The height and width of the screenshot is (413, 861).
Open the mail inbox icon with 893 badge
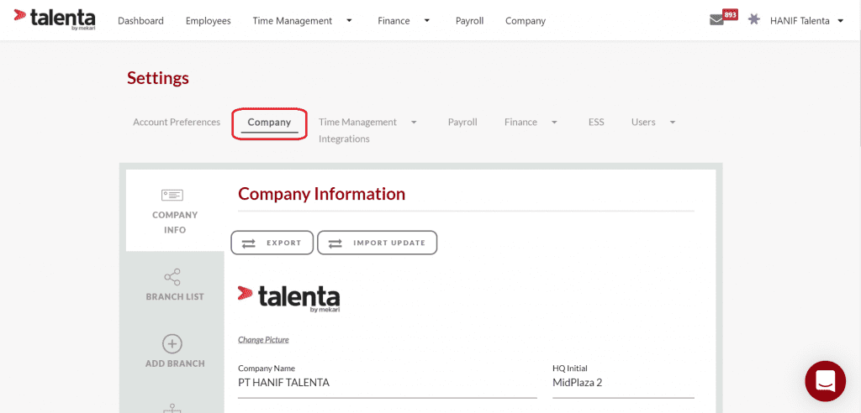pyautogui.click(x=716, y=20)
